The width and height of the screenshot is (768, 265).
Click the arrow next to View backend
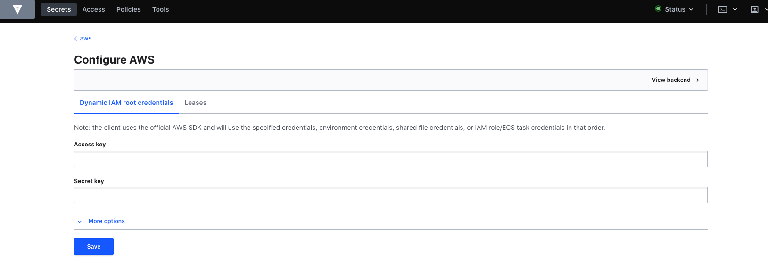[x=698, y=80]
